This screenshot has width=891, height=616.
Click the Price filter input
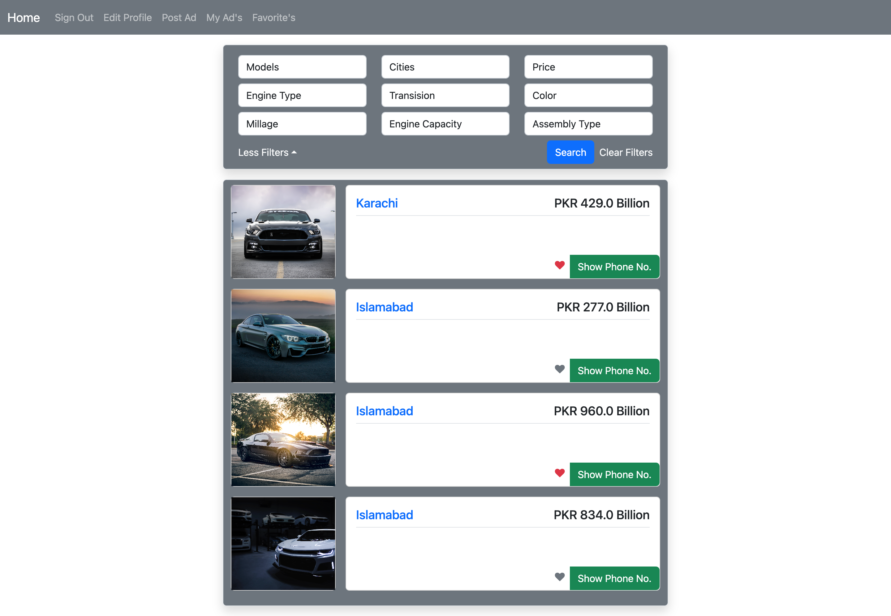(x=588, y=67)
